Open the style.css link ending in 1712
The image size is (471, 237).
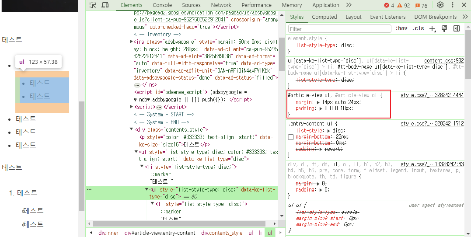point(432,123)
